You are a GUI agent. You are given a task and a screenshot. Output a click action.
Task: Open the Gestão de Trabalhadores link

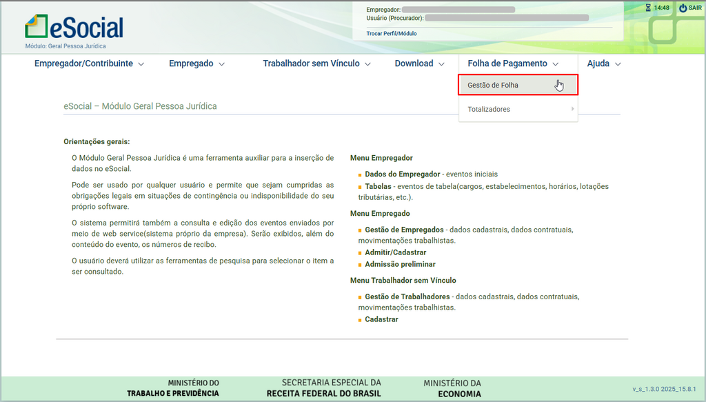pyautogui.click(x=407, y=297)
